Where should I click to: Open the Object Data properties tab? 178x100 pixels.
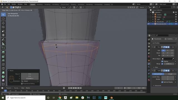point(149,77)
